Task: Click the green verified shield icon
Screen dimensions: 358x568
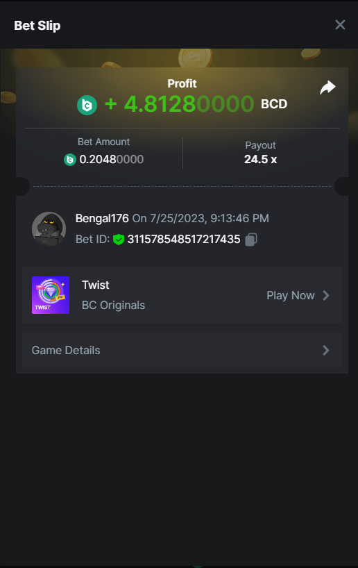Action: point(119,239)
